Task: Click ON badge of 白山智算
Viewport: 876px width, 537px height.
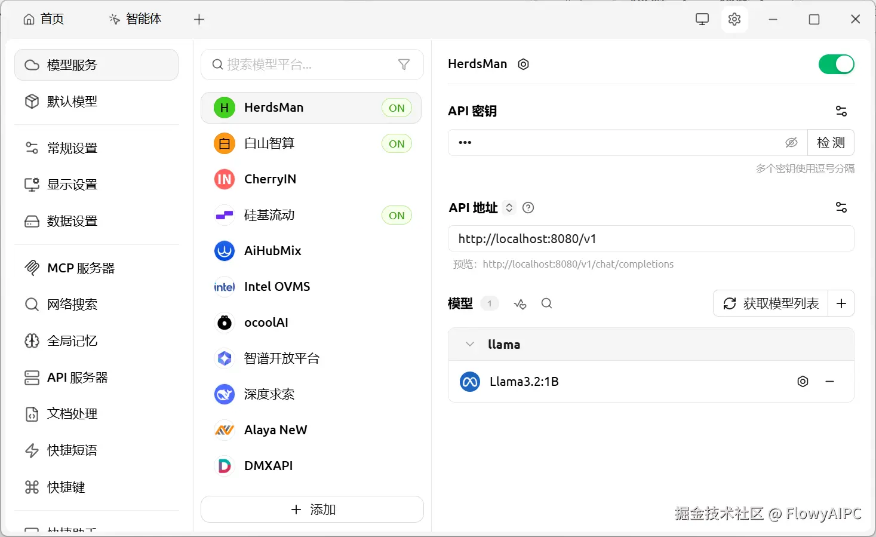Action: (x=396, y=144)
